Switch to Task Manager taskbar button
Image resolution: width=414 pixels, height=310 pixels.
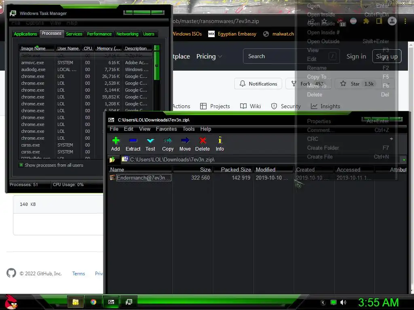pos(129,302)
